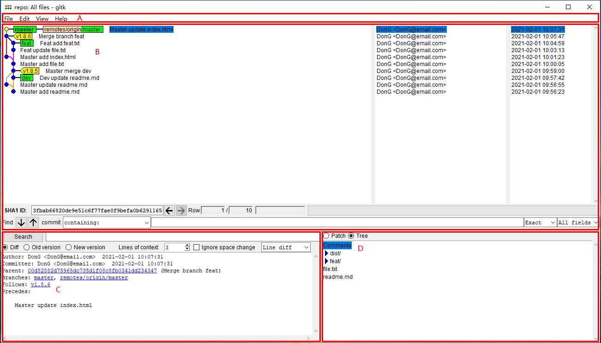The height and width of the screenshot is (343, 601).
Task: Click the yellow commit node for master head
Action: 6,30
